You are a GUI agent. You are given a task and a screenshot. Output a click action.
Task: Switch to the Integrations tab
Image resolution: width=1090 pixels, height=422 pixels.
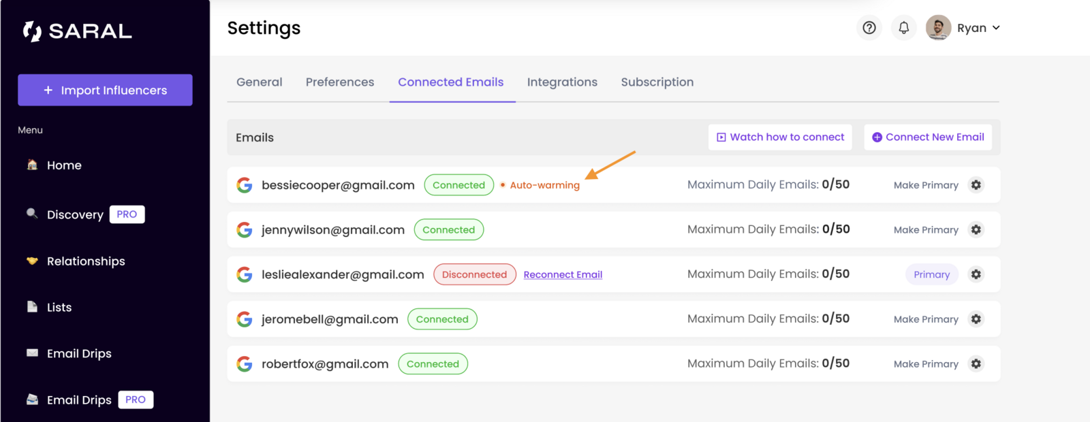[x=562, y=82]
